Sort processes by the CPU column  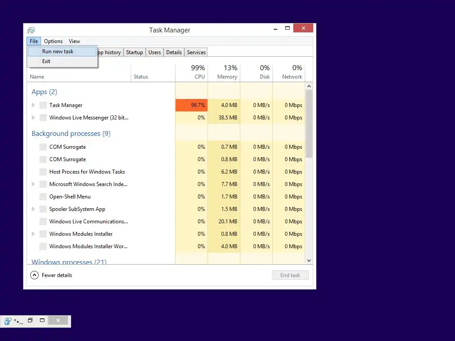[x=192, y=72]
